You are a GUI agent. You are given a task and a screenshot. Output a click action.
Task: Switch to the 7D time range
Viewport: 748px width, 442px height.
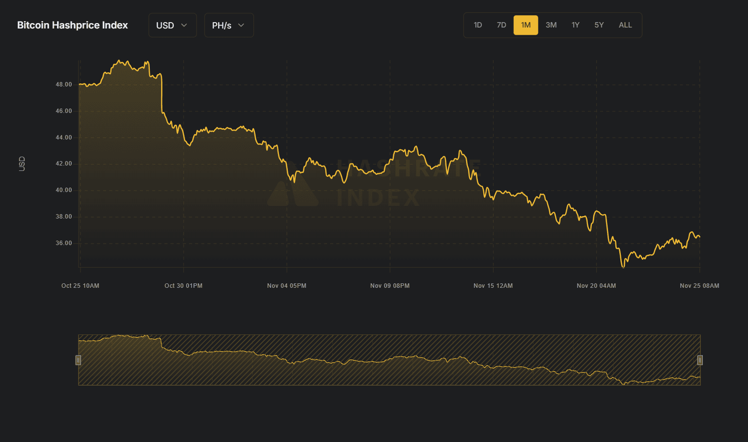(x=501, y=25)
